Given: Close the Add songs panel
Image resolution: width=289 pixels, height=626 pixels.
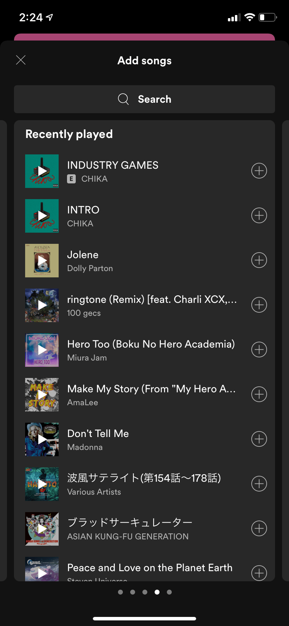Looking at the screenshot, I should pos(21,60).
